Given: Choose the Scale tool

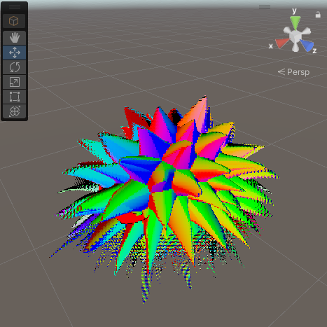Looking at the screenshot, I should [x=15, y=82].
